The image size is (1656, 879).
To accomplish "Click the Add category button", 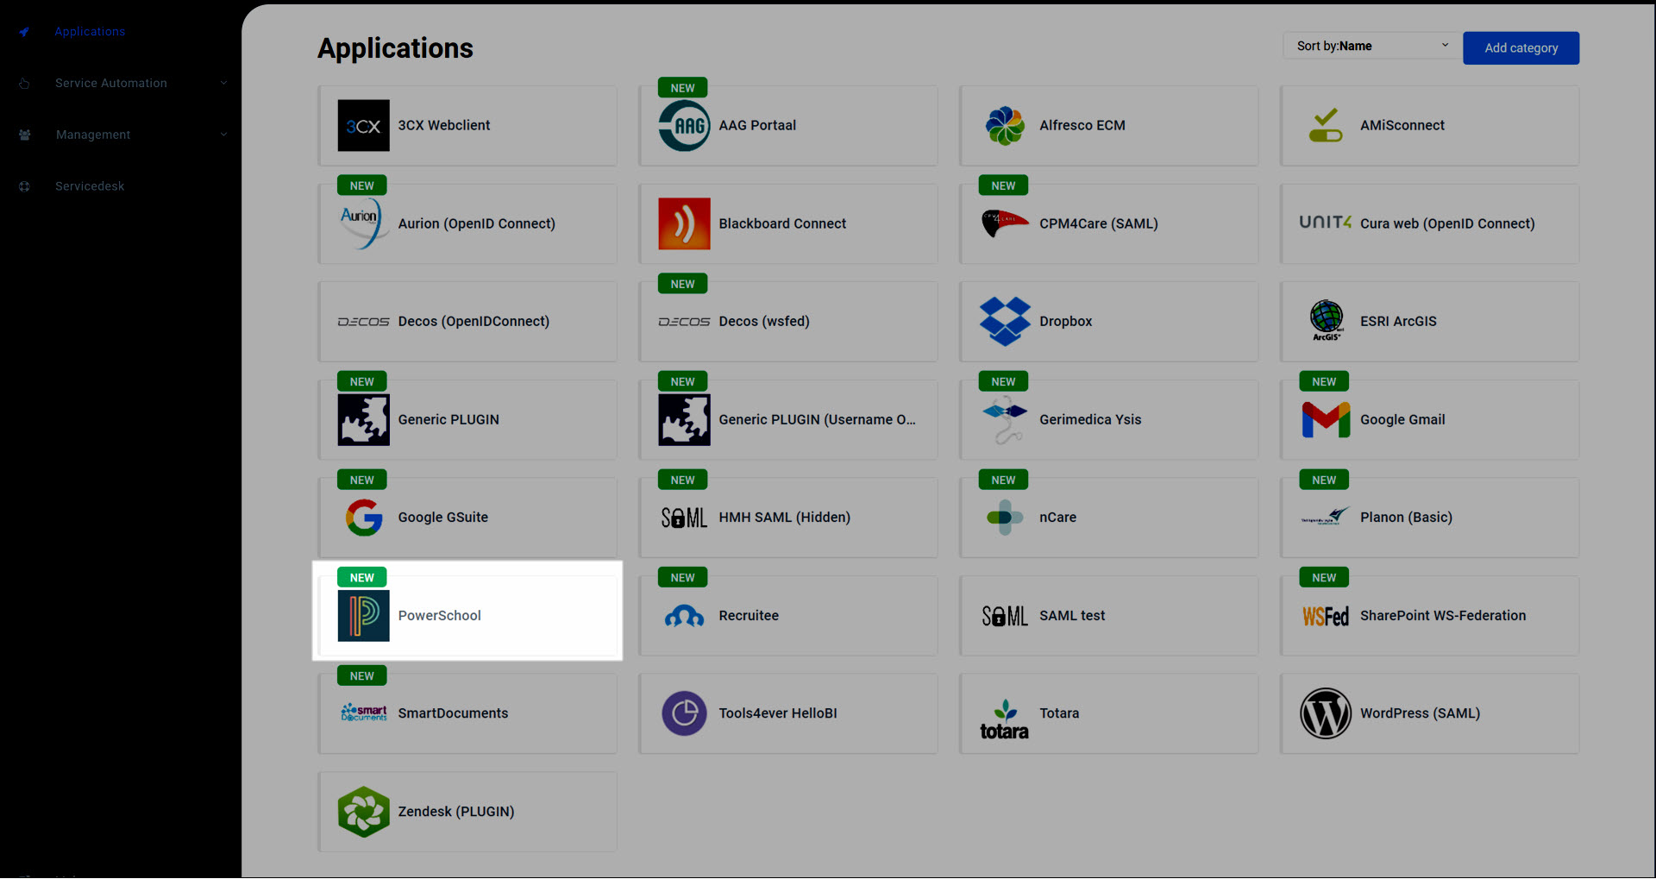I will coord(1521,48).
